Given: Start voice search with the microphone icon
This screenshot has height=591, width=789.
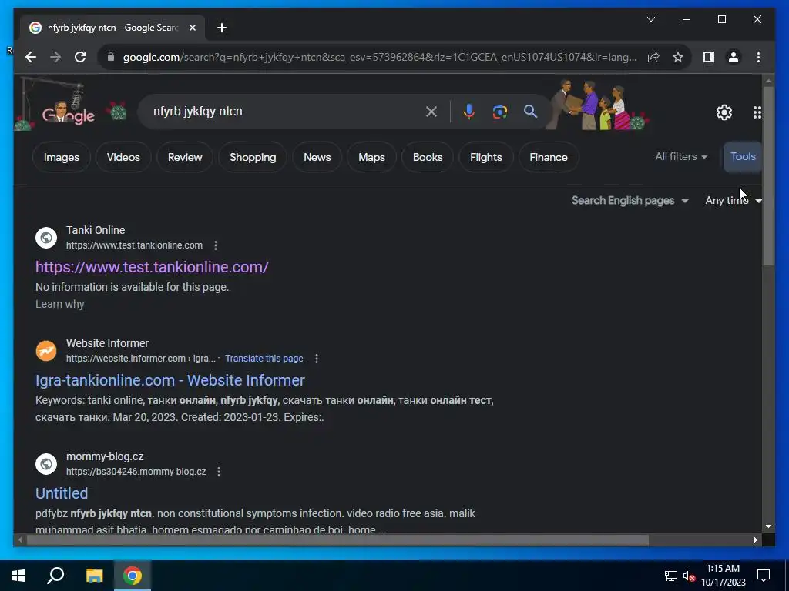Looking at the screenshot, I should click(469, 112).
